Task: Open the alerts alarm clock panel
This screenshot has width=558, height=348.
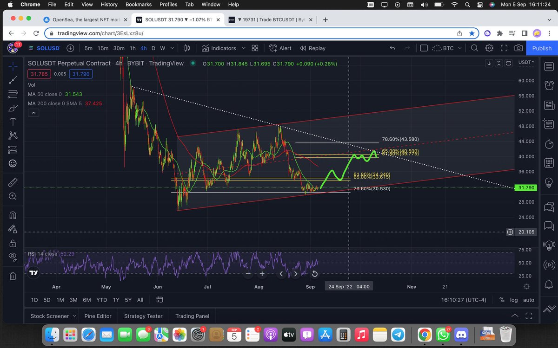Action: [549, 85]
